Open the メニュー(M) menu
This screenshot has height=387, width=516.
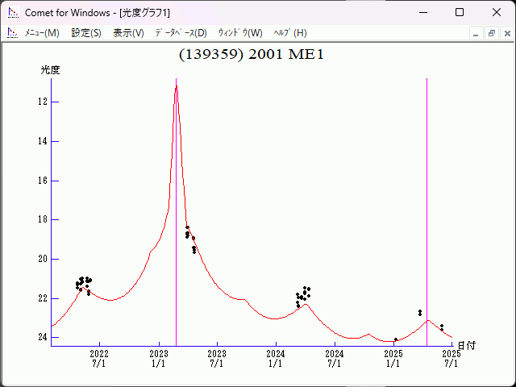click(42, 33)
